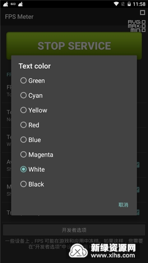Tap the no-SIM signal icon
The width and height of the screenshot is (148, 263).
[x=123, y=4]
